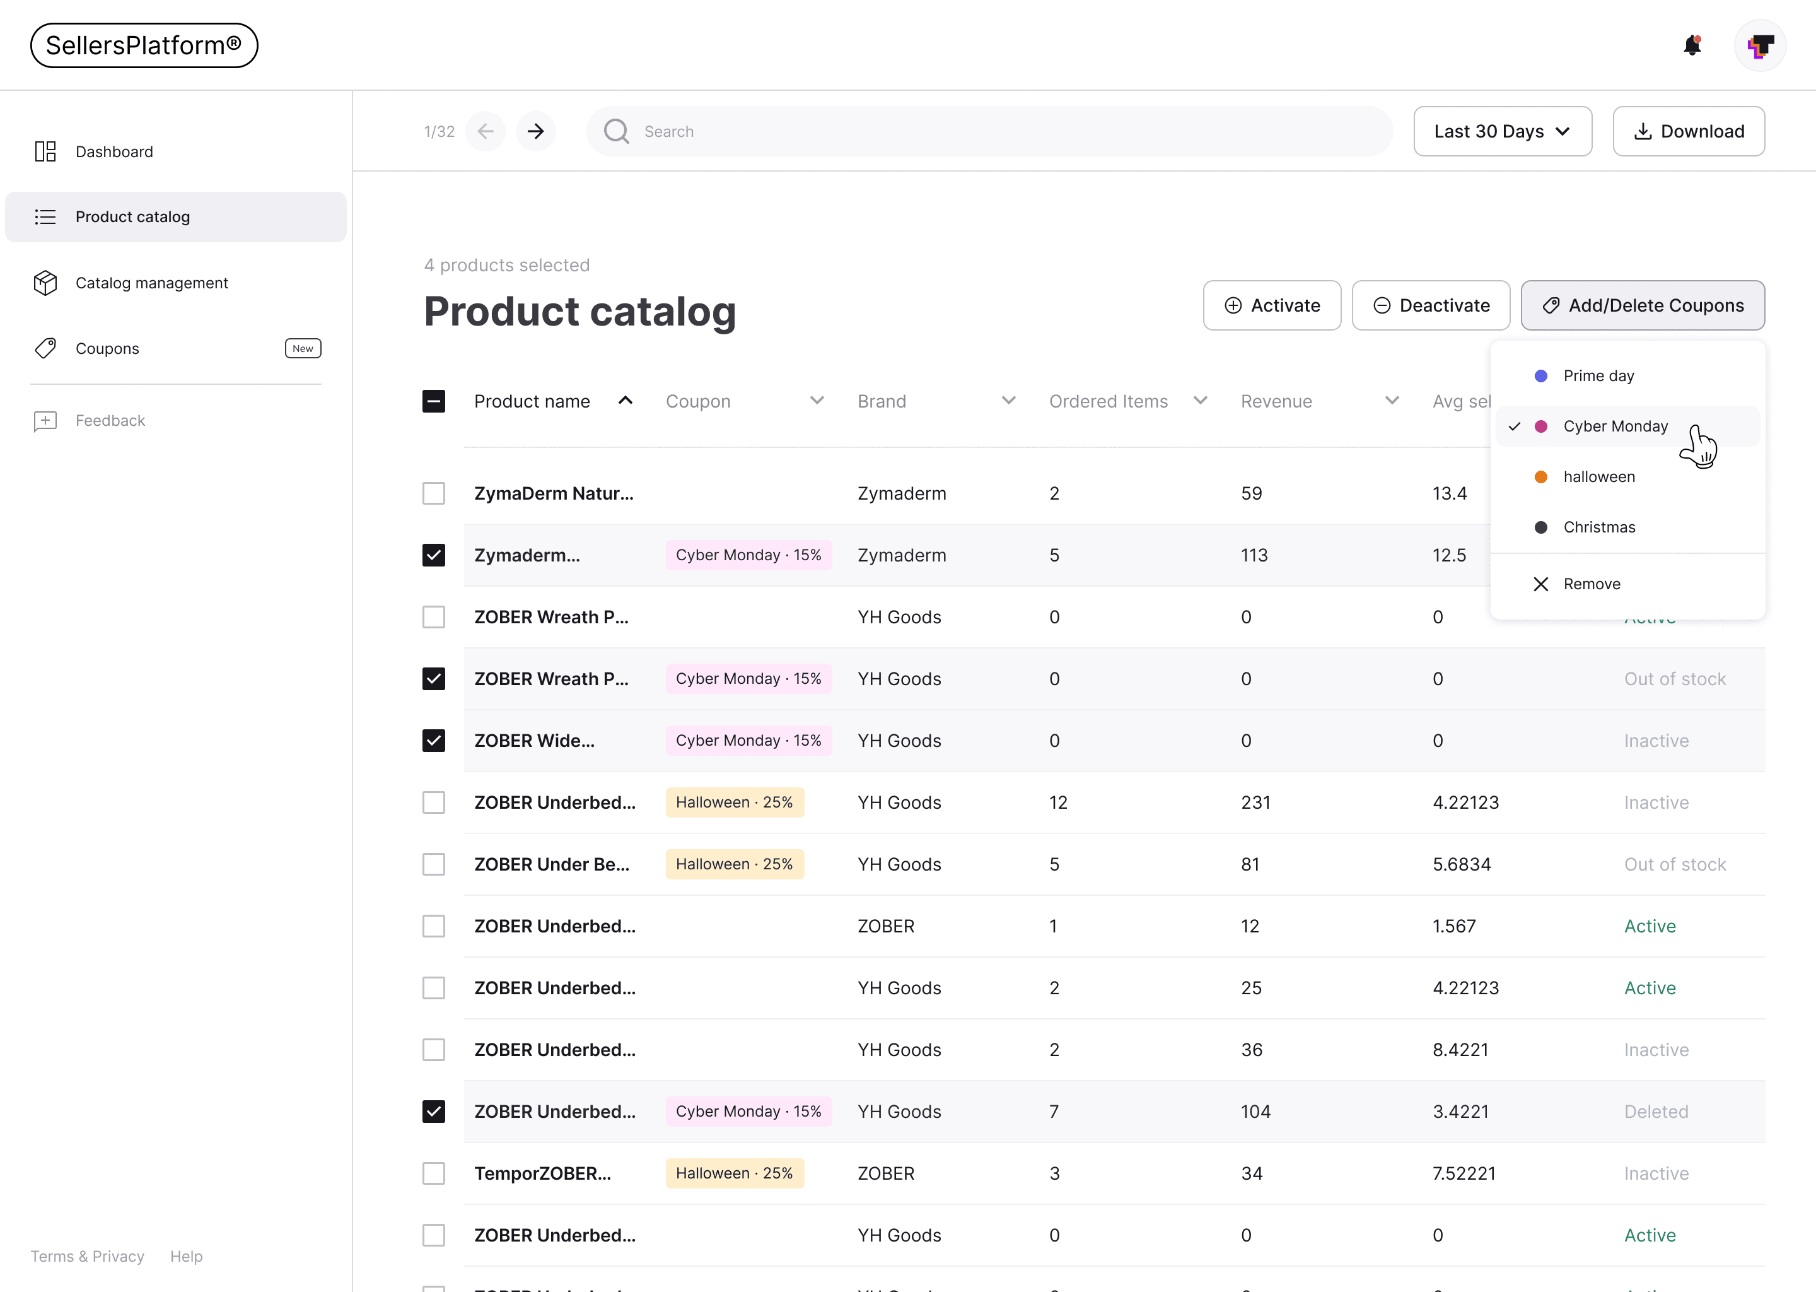Choose Remove in the coupon menu
The height and width of the screenshot is (1292, 1816).
[1590, 584]
